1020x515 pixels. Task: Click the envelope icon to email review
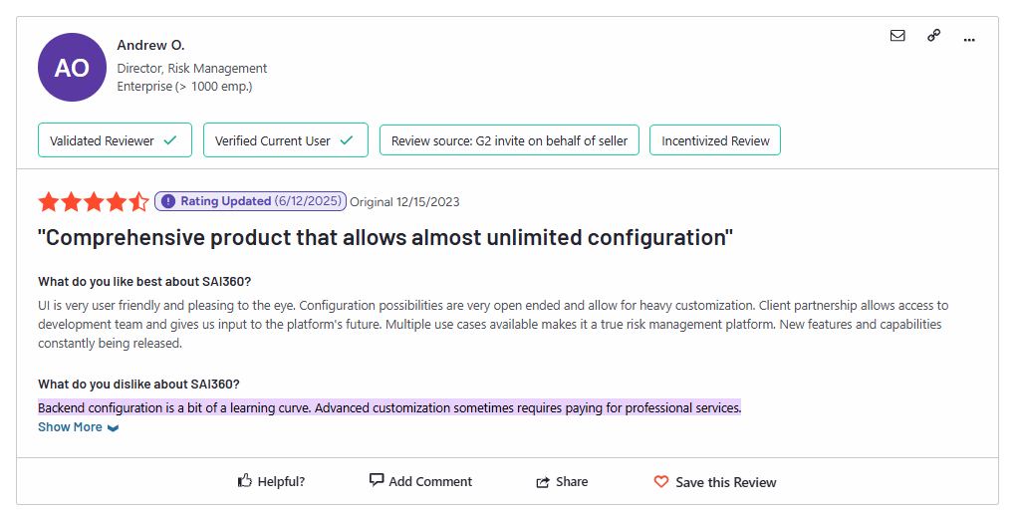click(897, 36)
